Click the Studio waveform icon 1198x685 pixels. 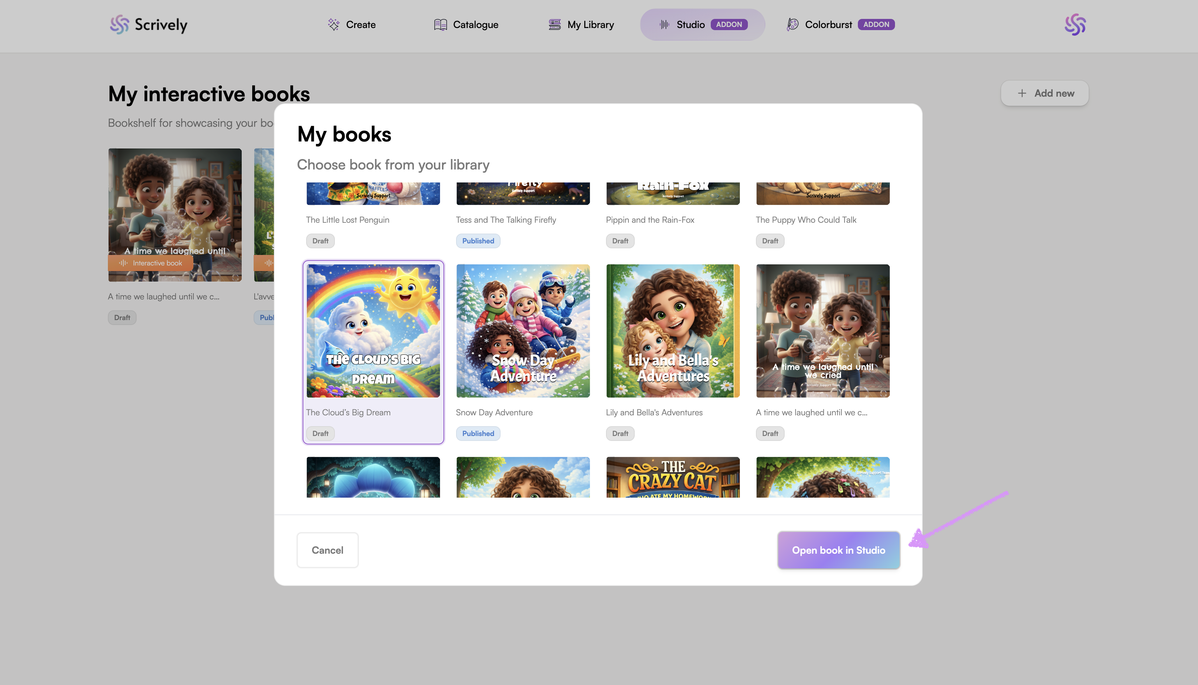[664, 25]
